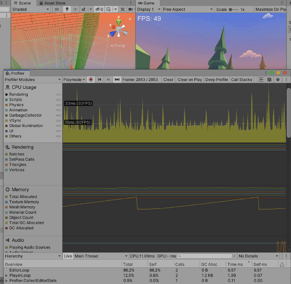Open the scene tools wrench icon
The image size is (291, 284).
[x=123, y=9]
